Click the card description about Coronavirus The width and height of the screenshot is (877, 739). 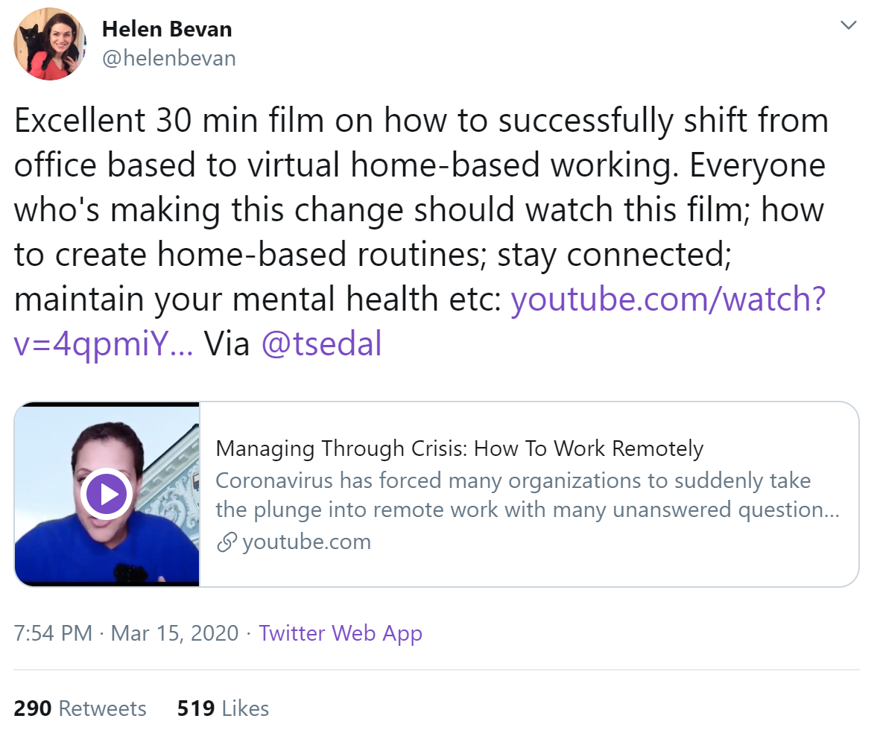point(528,495)
